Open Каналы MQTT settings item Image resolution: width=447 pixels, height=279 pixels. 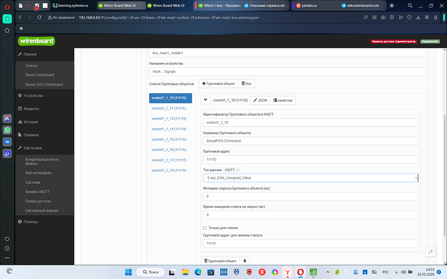pyautogui.click(x=38, y=192)
